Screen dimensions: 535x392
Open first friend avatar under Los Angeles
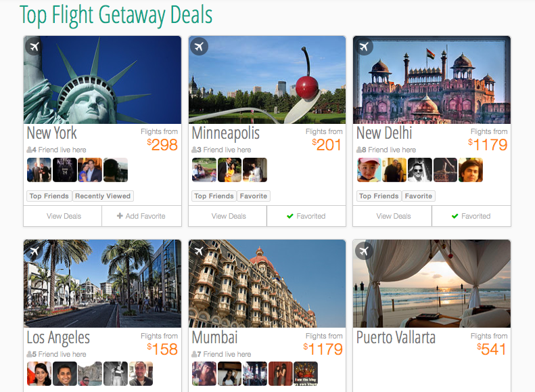tap(39, 374)
